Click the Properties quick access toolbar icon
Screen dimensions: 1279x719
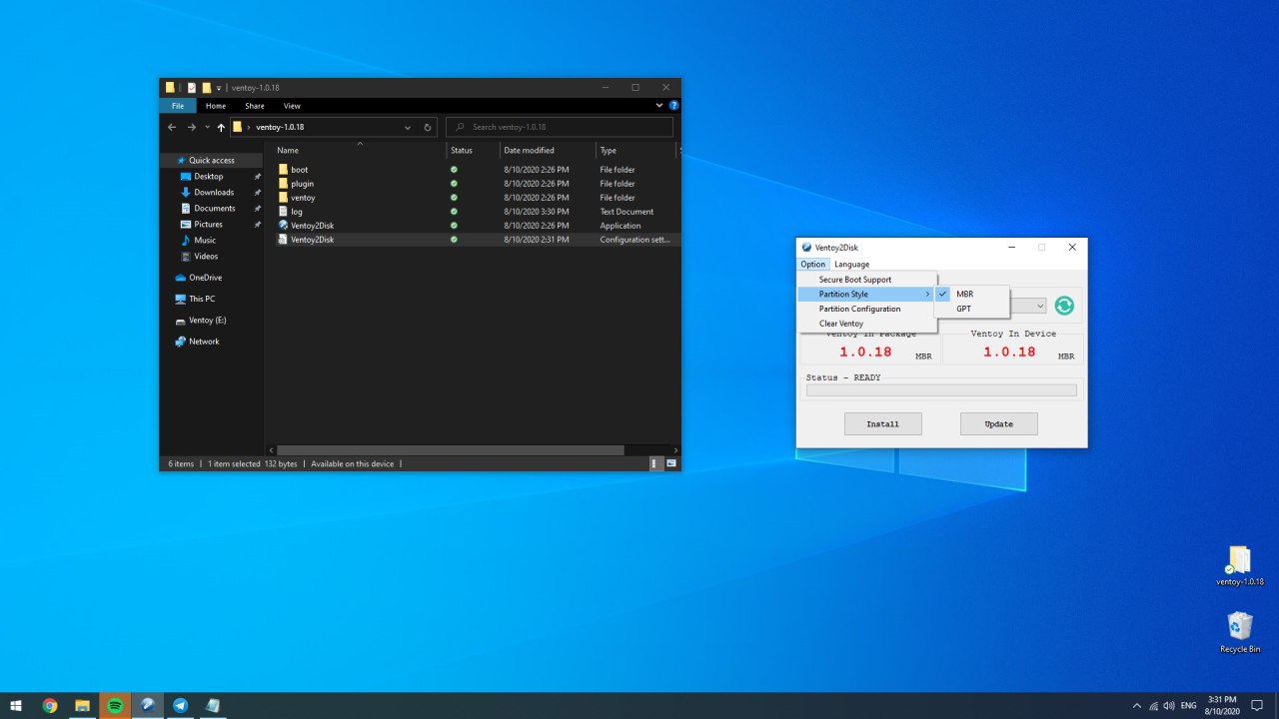(191, 88)
